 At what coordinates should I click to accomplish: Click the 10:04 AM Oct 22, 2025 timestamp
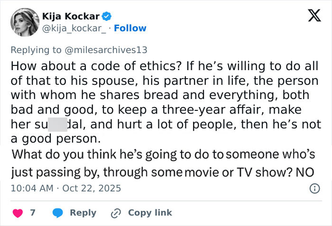pos(65,189)
